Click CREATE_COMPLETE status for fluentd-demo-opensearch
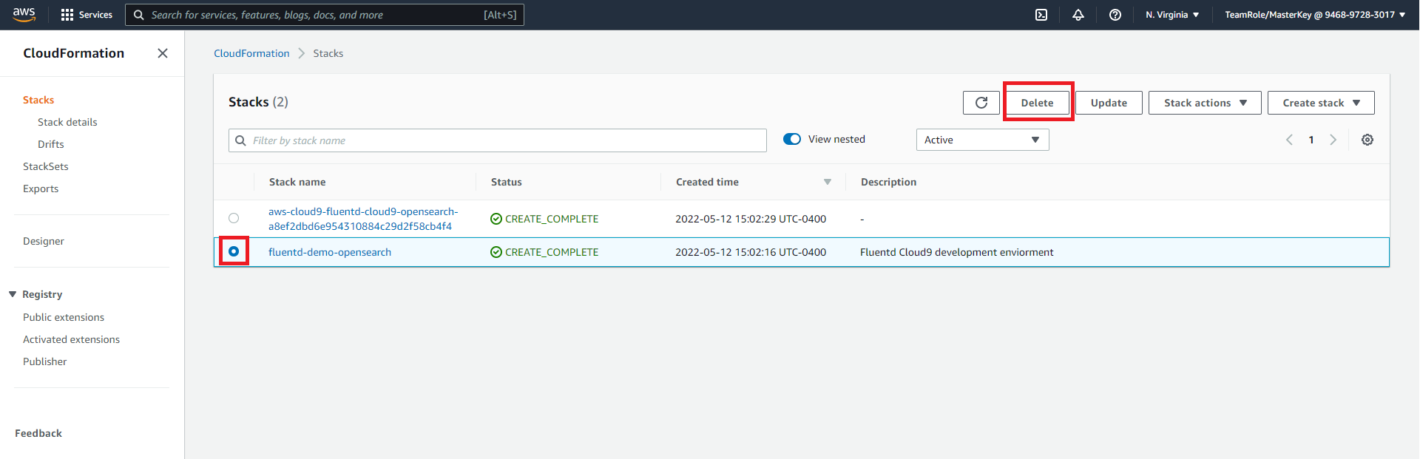1420x459 pixels. click(x=544, y=252)
